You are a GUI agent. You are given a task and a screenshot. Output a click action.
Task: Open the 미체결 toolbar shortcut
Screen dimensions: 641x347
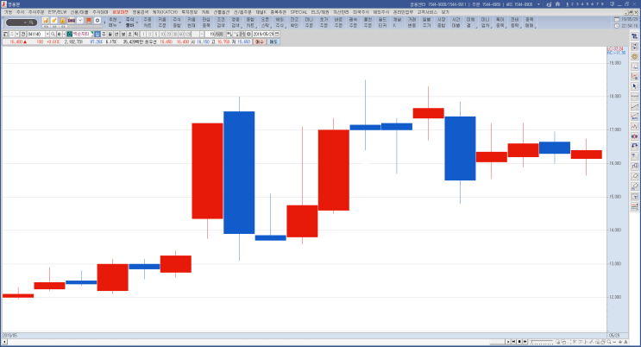click(x=470, y=22)
